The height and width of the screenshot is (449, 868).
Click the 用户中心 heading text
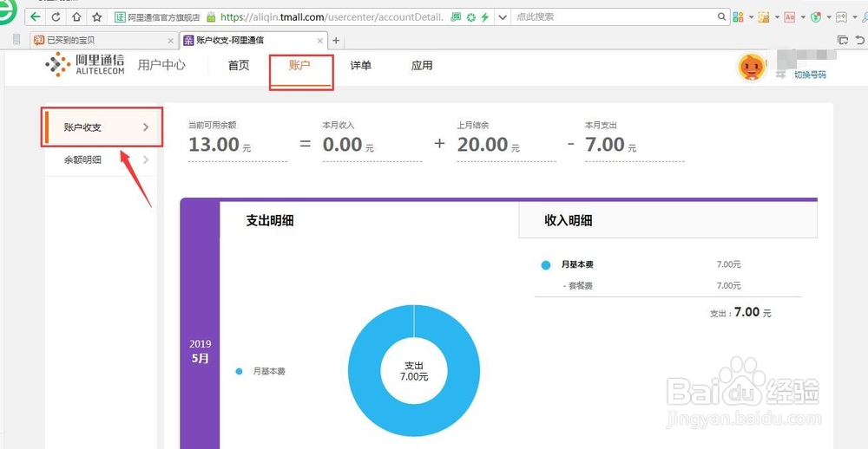tap(161, 65)
